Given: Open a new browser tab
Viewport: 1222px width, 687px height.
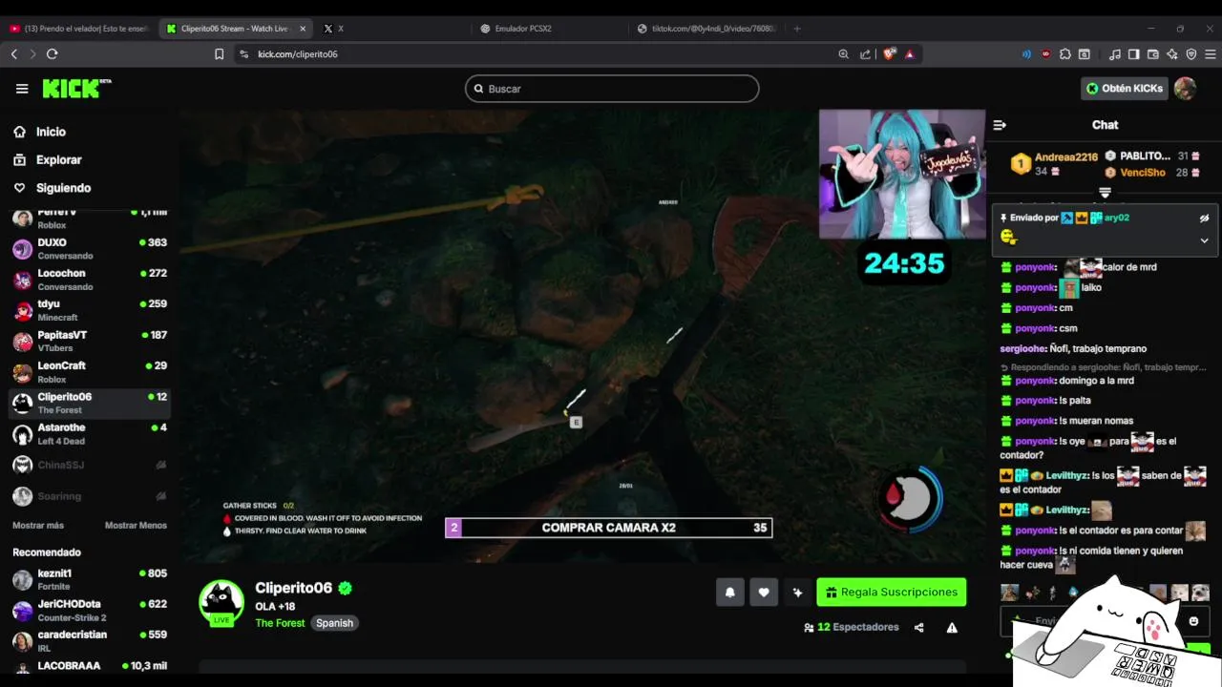Looking at the screenshot, I should [797, 29].
